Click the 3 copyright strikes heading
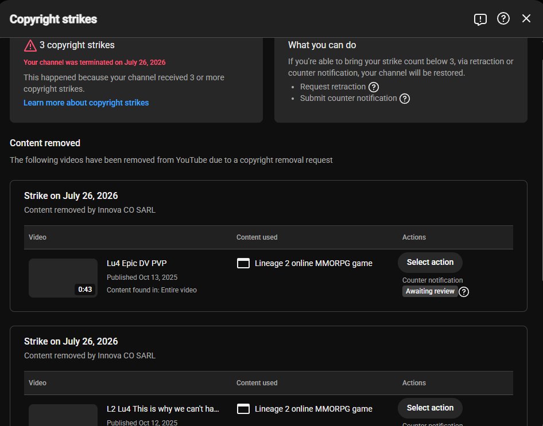The height and width of the screenshot is (426, 543). (x=77, y=45)
